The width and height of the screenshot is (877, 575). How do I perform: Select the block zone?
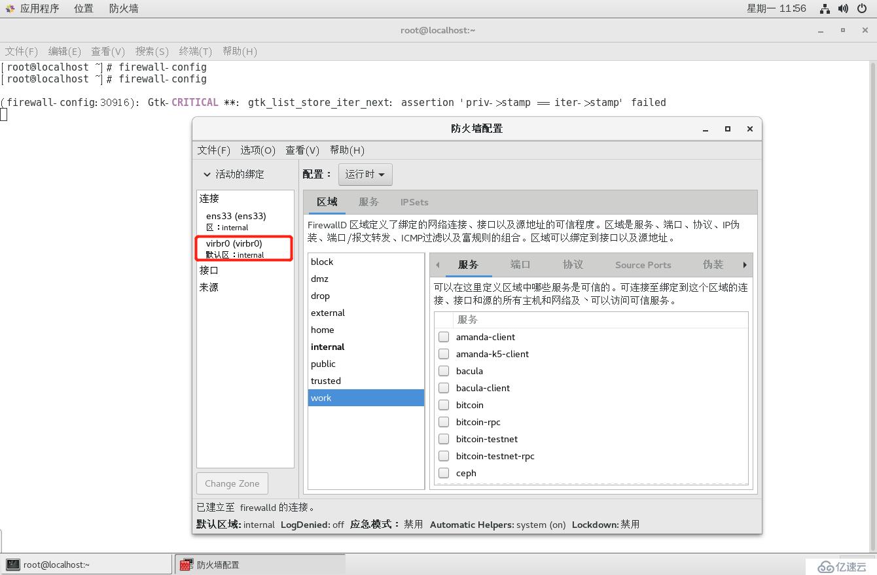[366, 262]
